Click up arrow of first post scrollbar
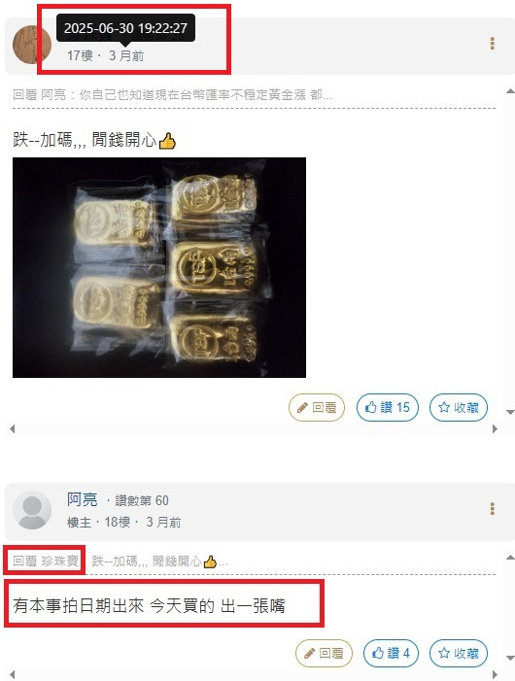Image resolution: width=515 pixels, height=681 pixels. pos(511,91)
